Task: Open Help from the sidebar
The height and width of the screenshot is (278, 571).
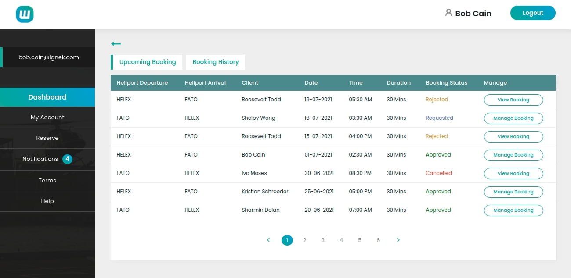Action: (47, 201)
